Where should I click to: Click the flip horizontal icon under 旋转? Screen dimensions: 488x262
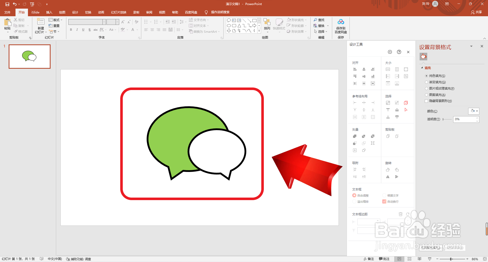[x=388, y=177]
